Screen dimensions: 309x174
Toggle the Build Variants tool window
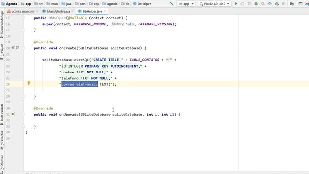2,115
